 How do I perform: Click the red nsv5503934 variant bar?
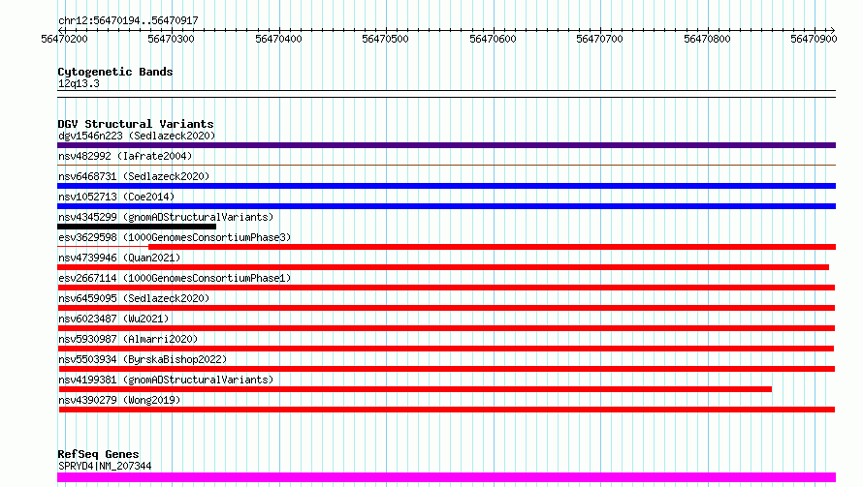pos(446,369)
